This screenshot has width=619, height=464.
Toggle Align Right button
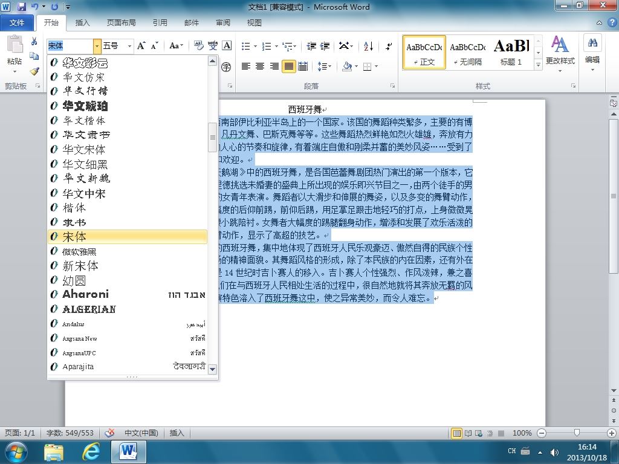pyautogui.click(x=274, y=66)
